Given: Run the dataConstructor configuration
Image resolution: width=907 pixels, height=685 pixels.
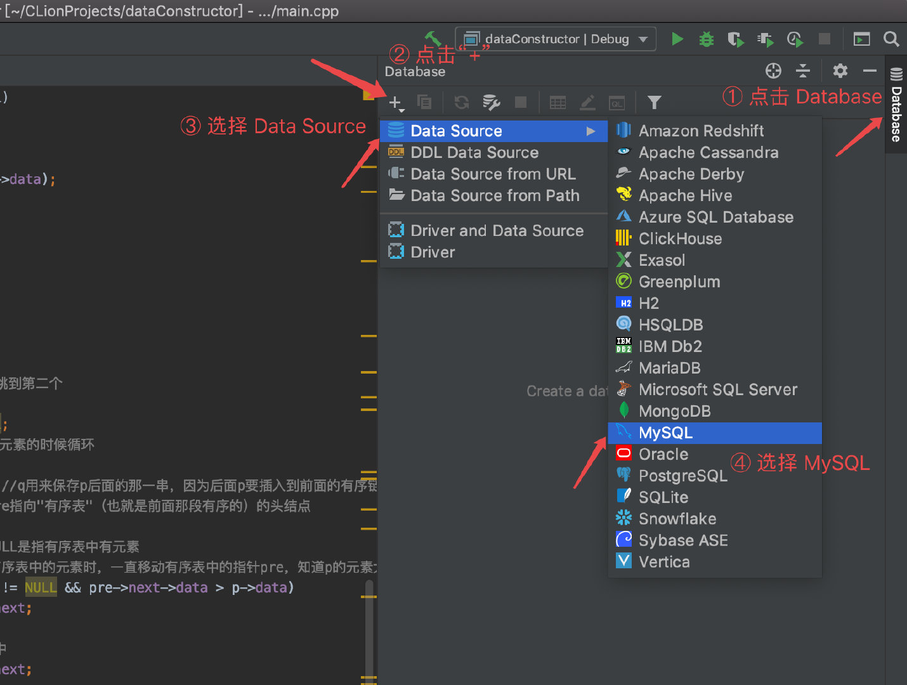Looking at the screenshot, I should coord(677,39).
